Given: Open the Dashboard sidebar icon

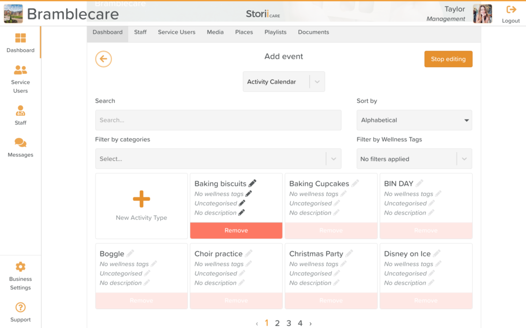Looking at the screenshot, I should tap(21, 38).
